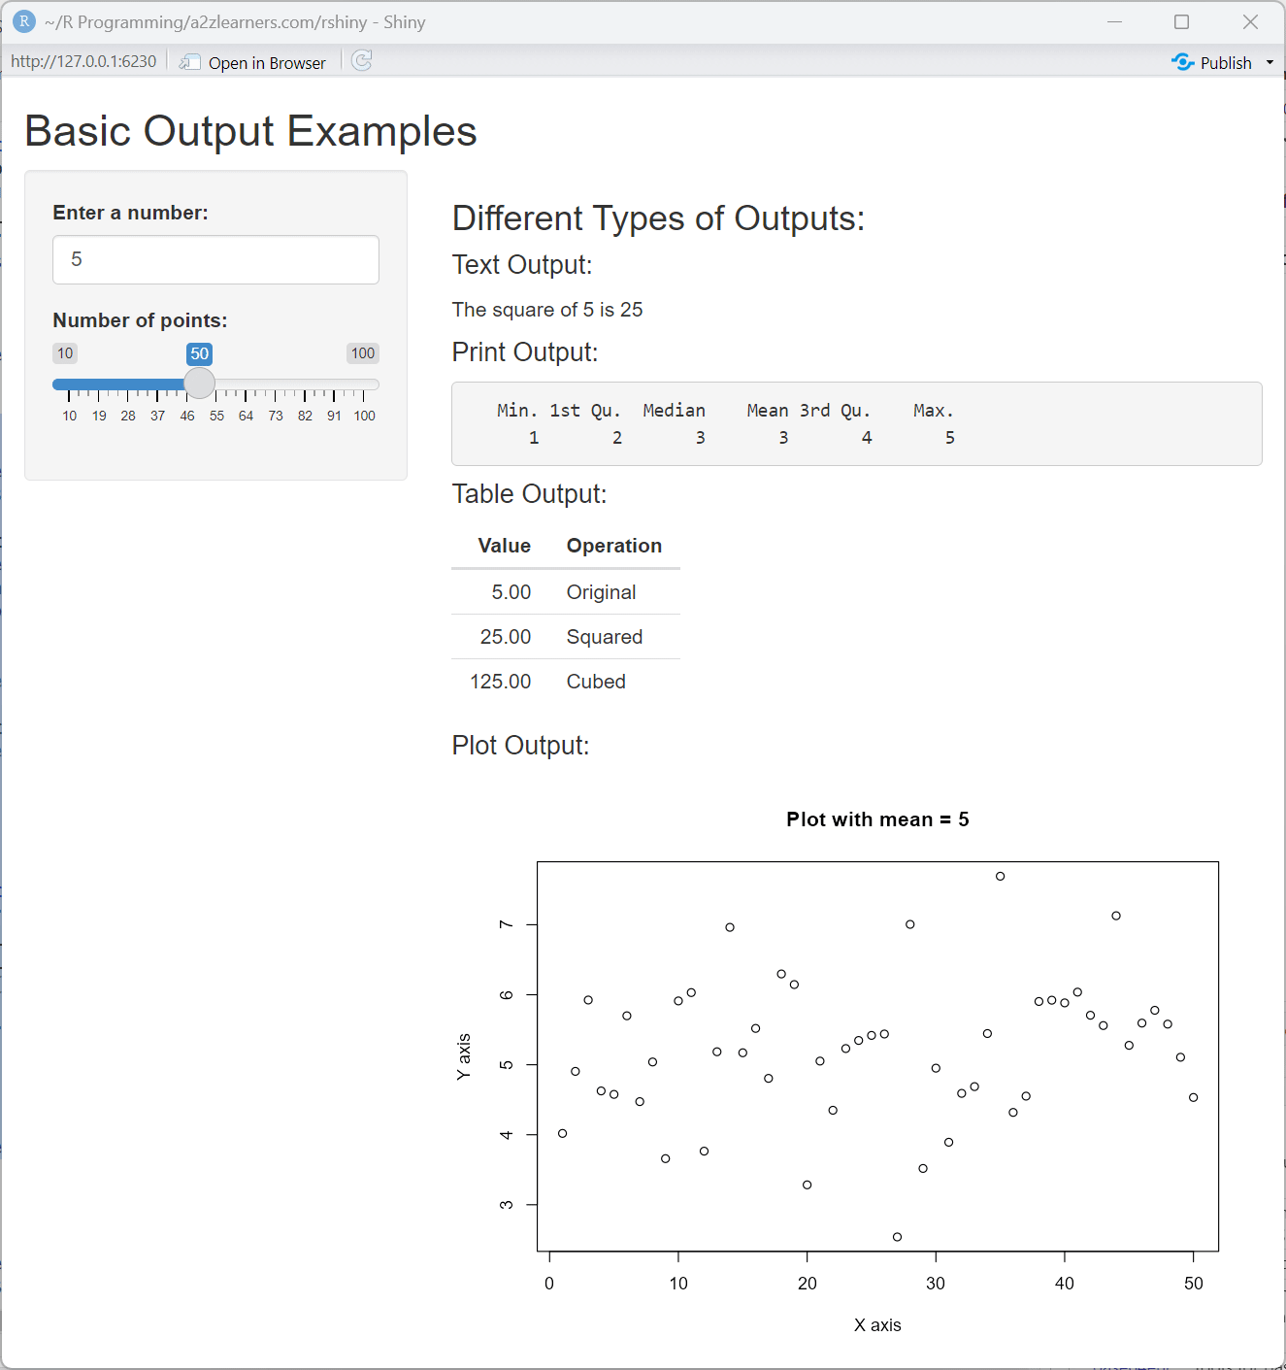The height and width of the screenshot is (1370, 1286).
Task: Click the slider handle showing 50
Action: pyautogui.click(x=199, y=384)
